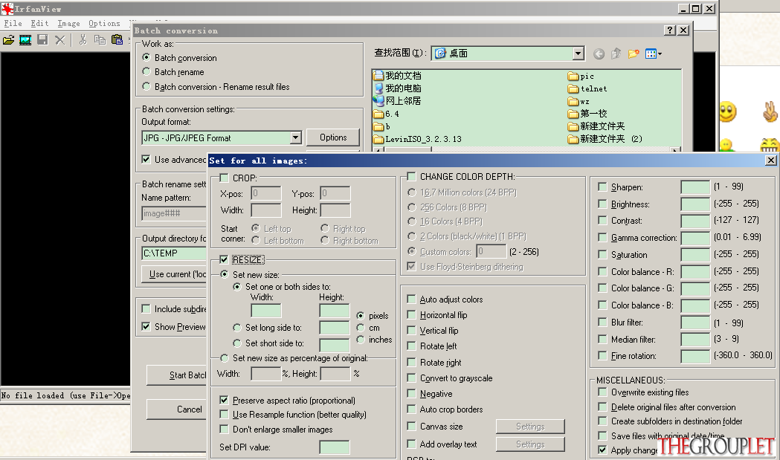The image size is (780, 460).
Task: Open the Output format dropdown
Action: tap(295, 137)
